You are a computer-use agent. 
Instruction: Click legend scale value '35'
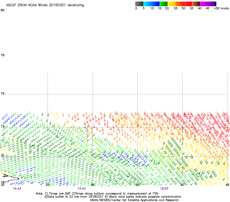coord(191,8)
